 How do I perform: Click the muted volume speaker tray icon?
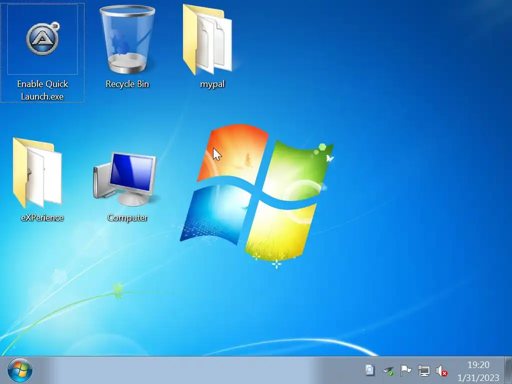[x=441, y=370]
